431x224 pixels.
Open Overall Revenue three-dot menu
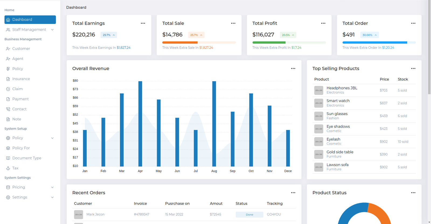click(x=293, y=68)
